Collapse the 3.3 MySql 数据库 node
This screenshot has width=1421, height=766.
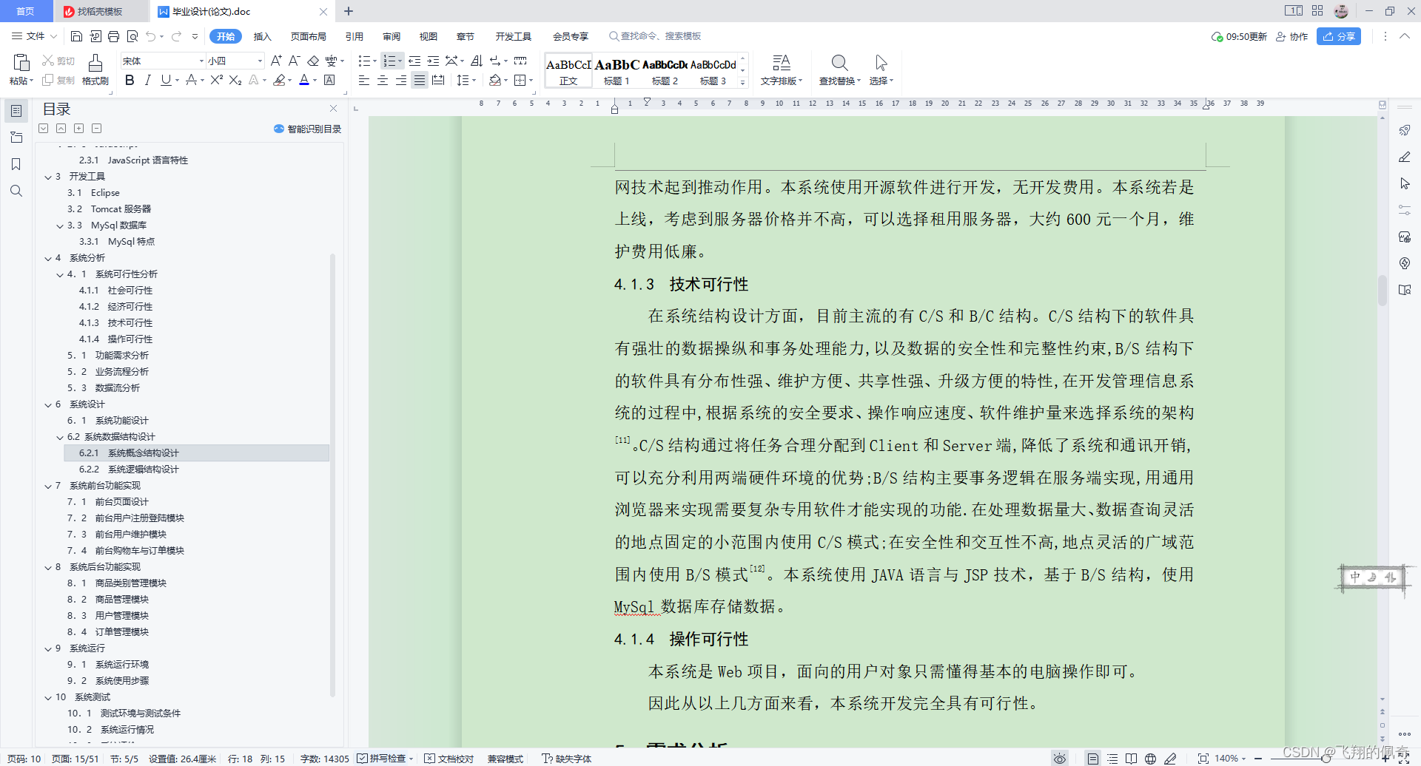click(x=60, y=226)
